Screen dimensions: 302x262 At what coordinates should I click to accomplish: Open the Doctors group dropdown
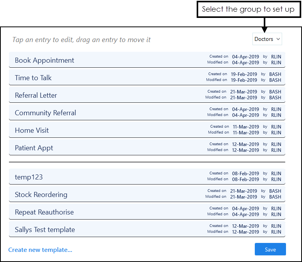[267, 39]
